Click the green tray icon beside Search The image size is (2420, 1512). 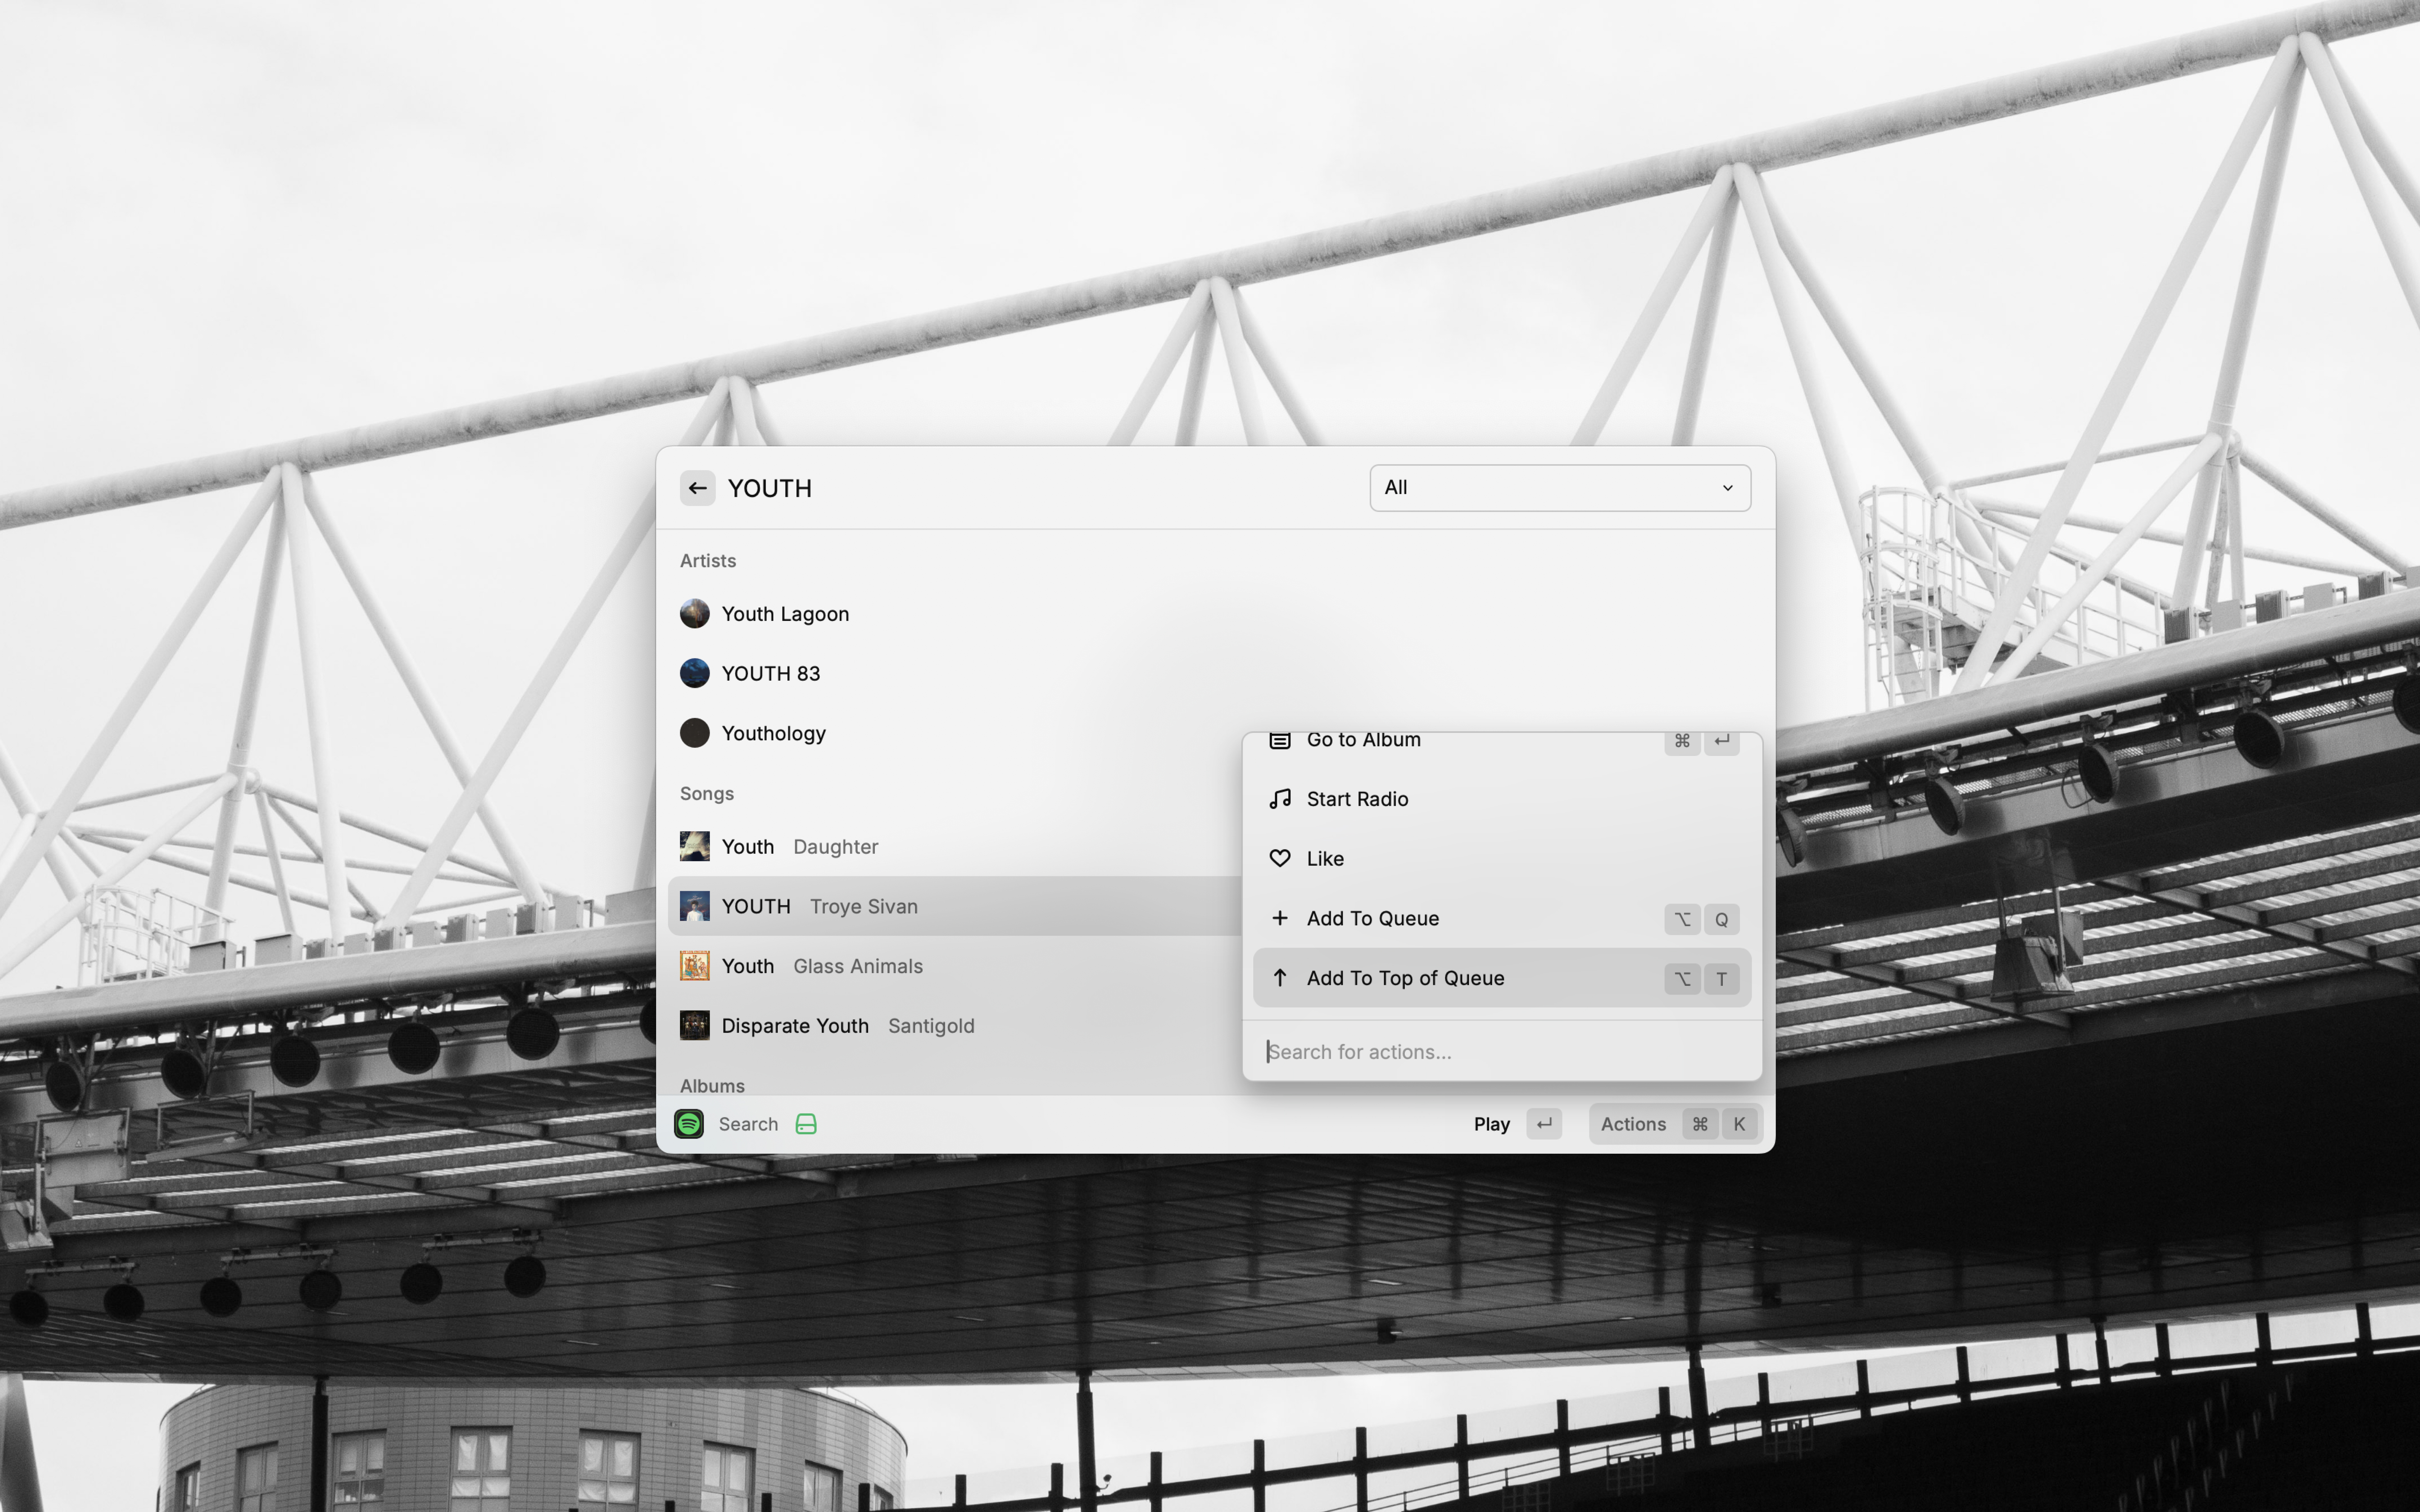coord(806,1124)
